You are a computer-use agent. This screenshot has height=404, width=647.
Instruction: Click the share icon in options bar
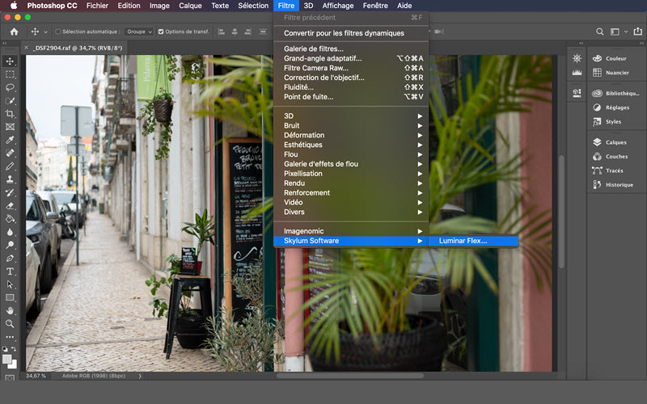pyautogui.click(x=637, y=32)
